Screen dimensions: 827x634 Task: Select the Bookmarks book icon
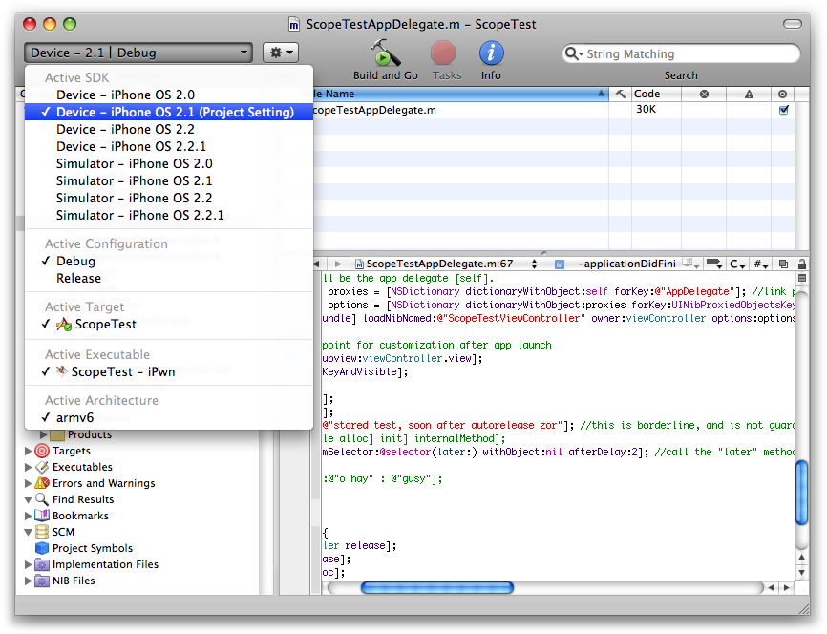pos(42,516)
